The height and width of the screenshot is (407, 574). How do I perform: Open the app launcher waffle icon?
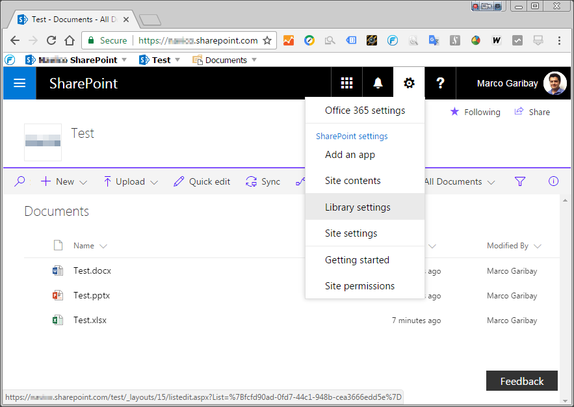[346, 83]
